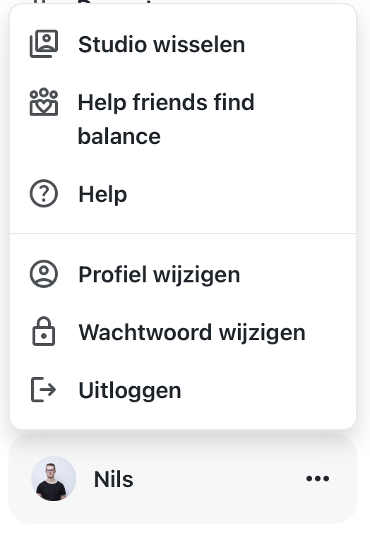370x535 pixels.
Task: Click the padlock icon for Wachtwoord wijzigen
Action: click(x=44, y=332)
